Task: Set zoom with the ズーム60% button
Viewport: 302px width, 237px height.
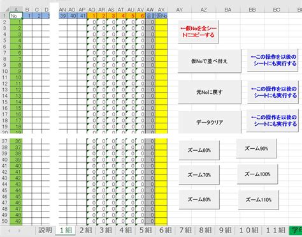Action: (x=199, y=150)
